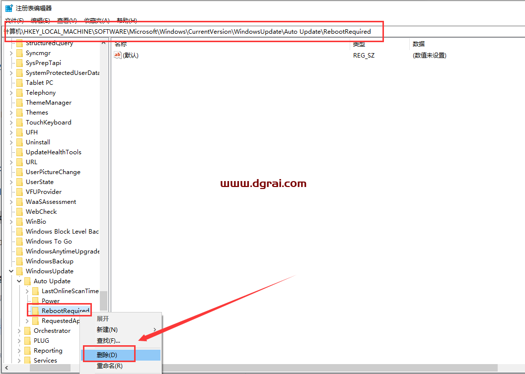Select the Windows Block Level Bac key
This screenshot has height=374, width=525.
click(62, 232)
